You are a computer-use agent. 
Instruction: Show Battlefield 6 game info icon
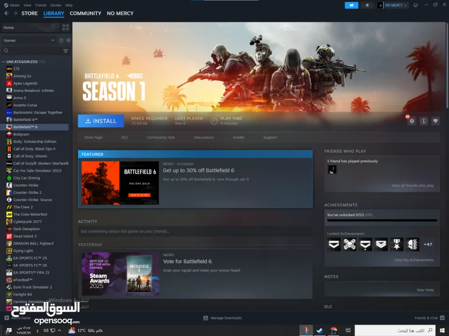tap(423, 121)
